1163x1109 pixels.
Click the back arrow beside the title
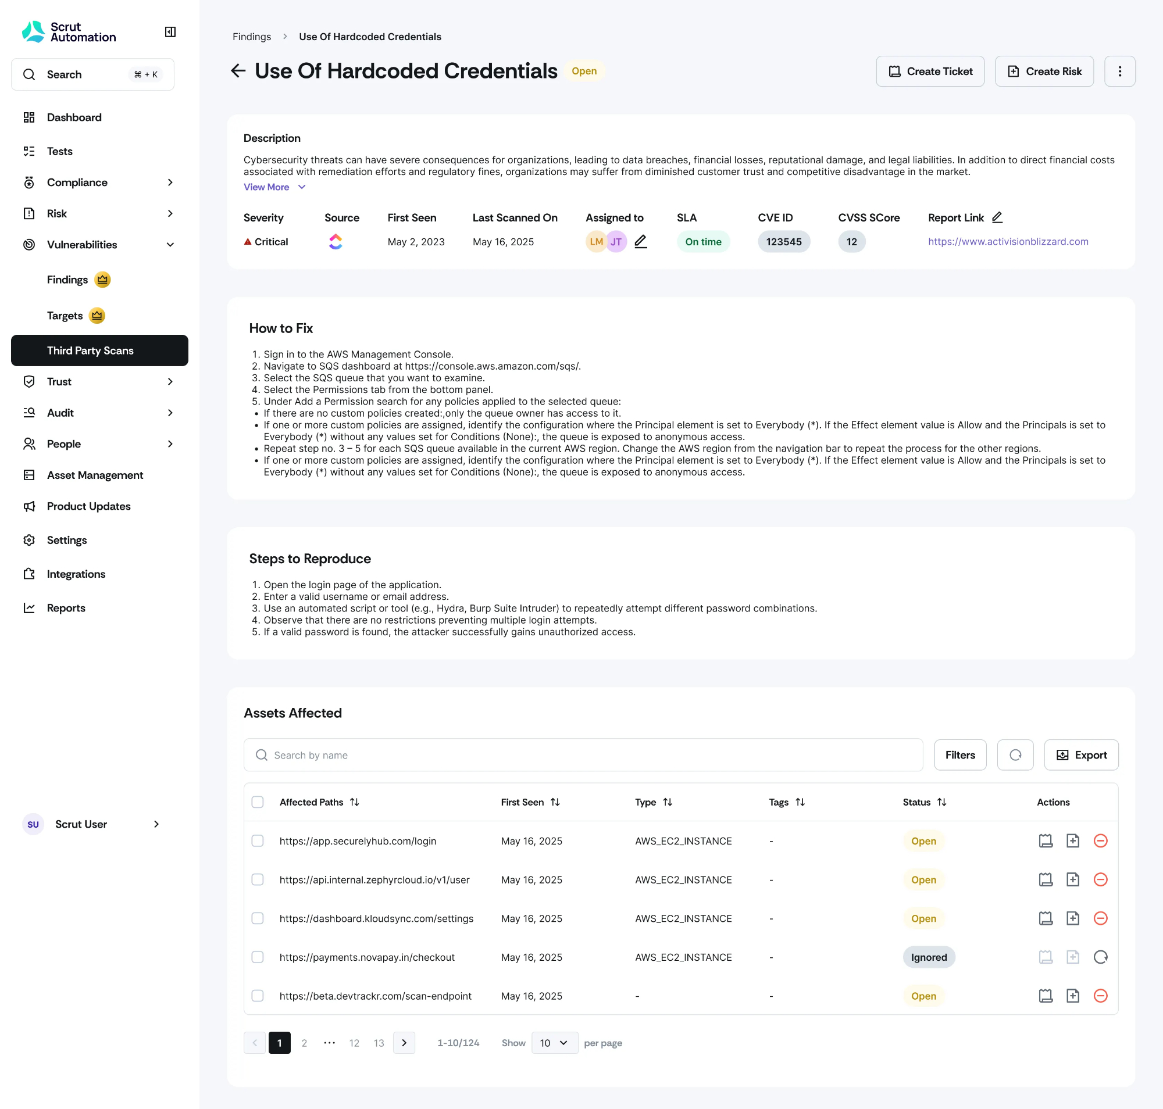point(238,71)
